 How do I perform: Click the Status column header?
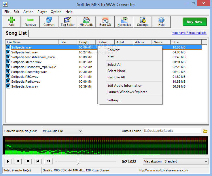(105, 42)
